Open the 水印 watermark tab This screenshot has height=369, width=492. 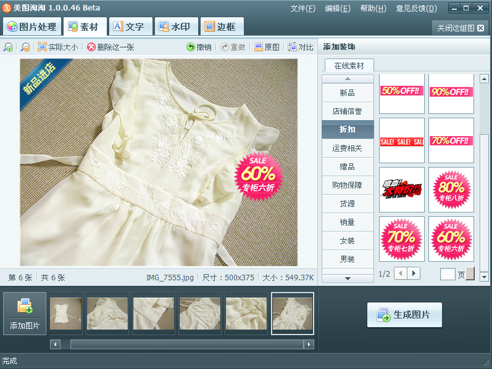pyautogui.click(x=177, y=26)
